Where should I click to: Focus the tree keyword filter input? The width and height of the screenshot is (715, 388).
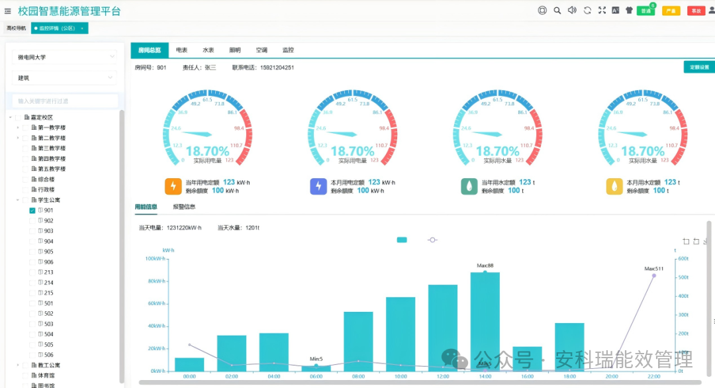65,101
